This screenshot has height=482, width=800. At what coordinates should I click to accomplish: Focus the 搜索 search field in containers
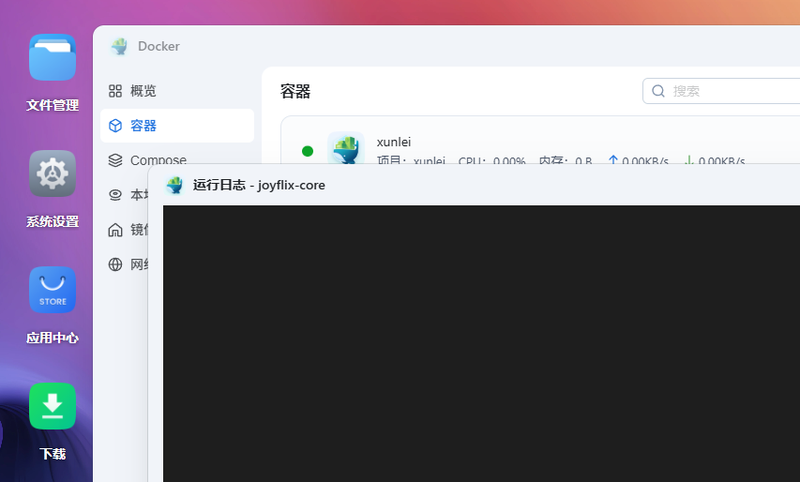tap(721, 91)
